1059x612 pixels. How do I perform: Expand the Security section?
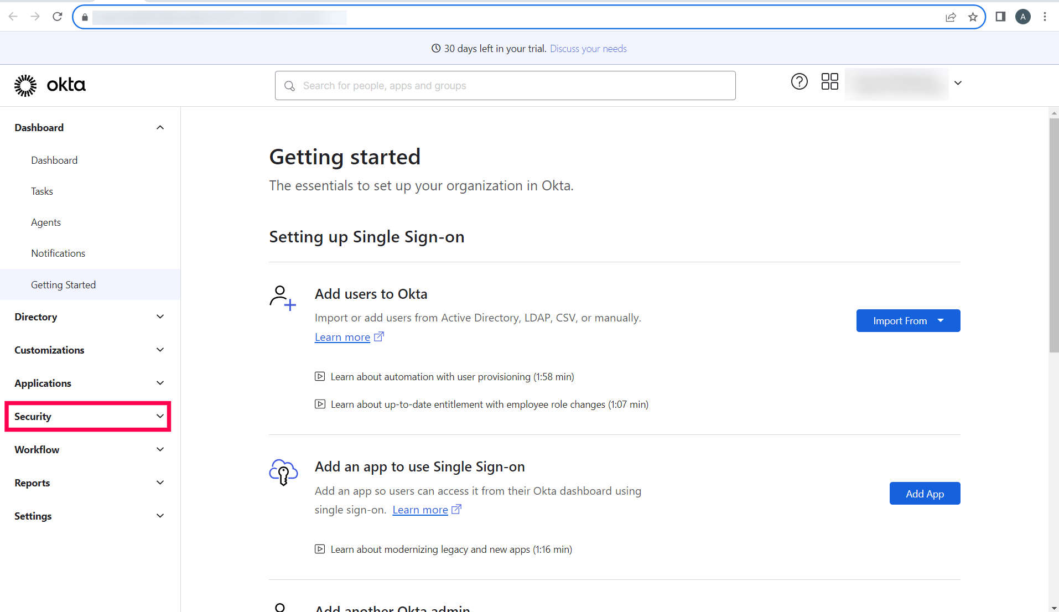coord(87,417)
